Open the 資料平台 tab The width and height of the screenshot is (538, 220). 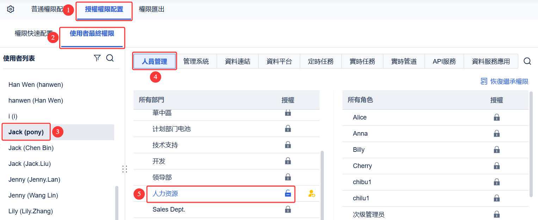click(x=279, y=62)
